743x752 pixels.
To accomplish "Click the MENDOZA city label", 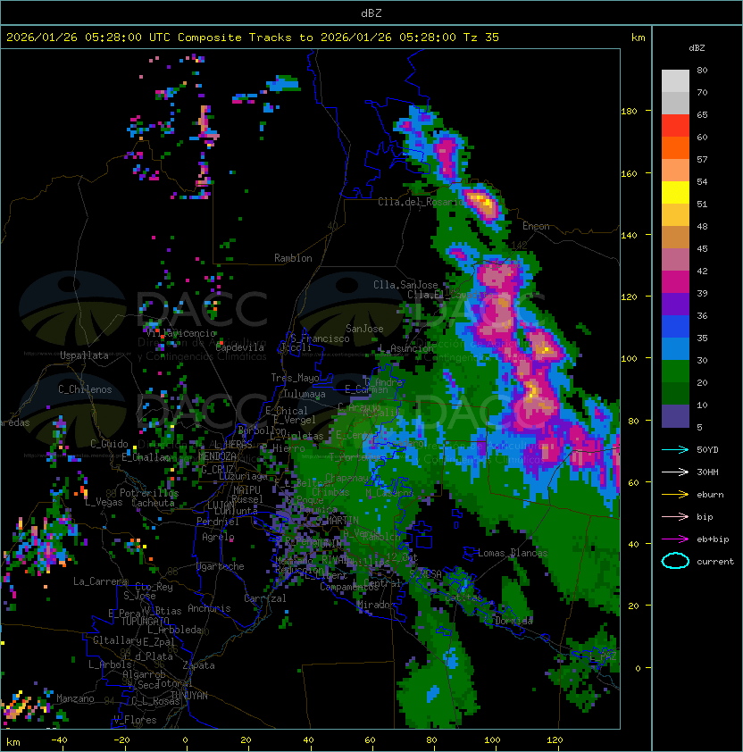I will (x=217, y=456).
